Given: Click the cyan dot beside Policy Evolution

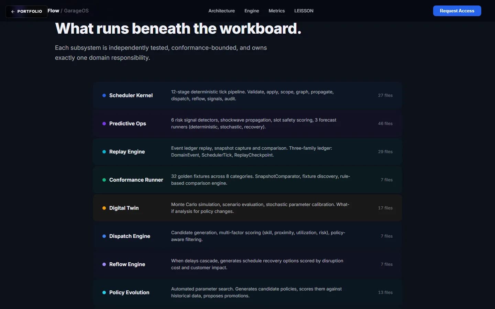Looking at the screenshot, I should coord(104,293).
